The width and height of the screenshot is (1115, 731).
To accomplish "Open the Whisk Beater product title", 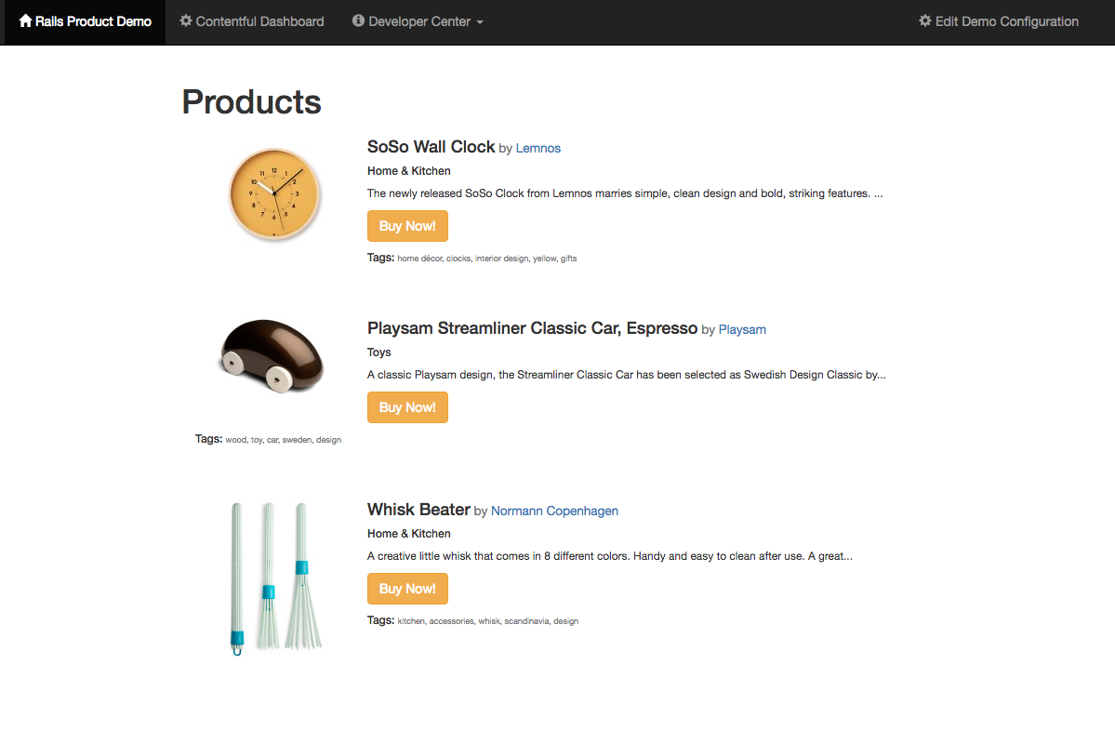I will pyautogui.click(x=418, y=509).
